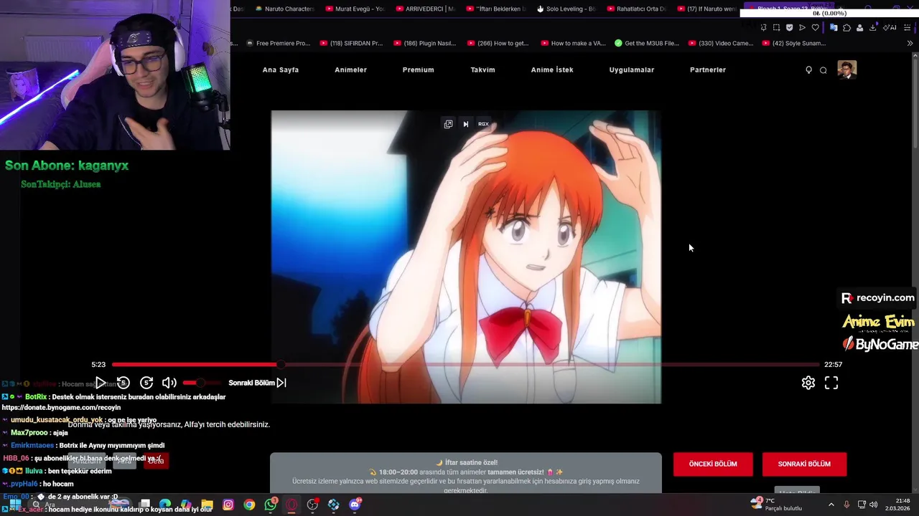Open How to make a VA bookmark
This screenshot has height=516, width=919.
pos(572,43)
